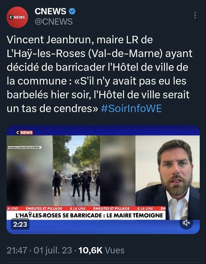Unmute the video with speaker icon

point(186,223)
